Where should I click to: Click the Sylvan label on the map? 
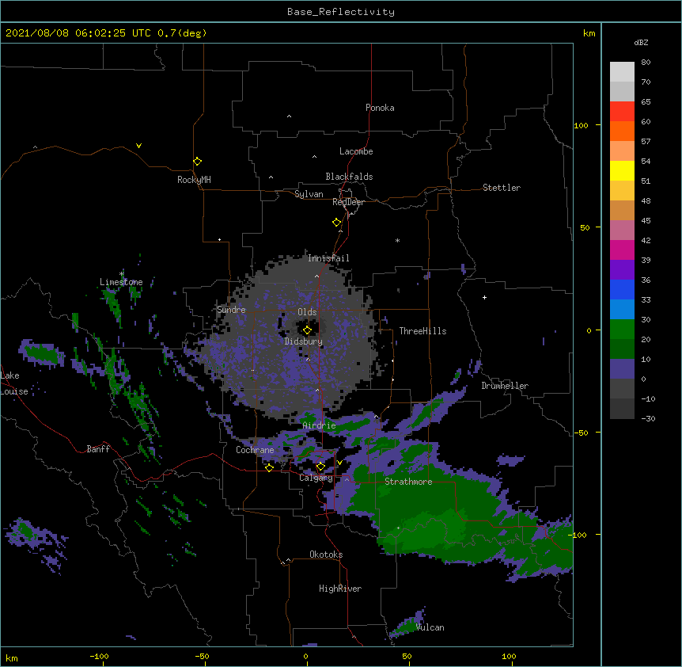pos(309,194)
